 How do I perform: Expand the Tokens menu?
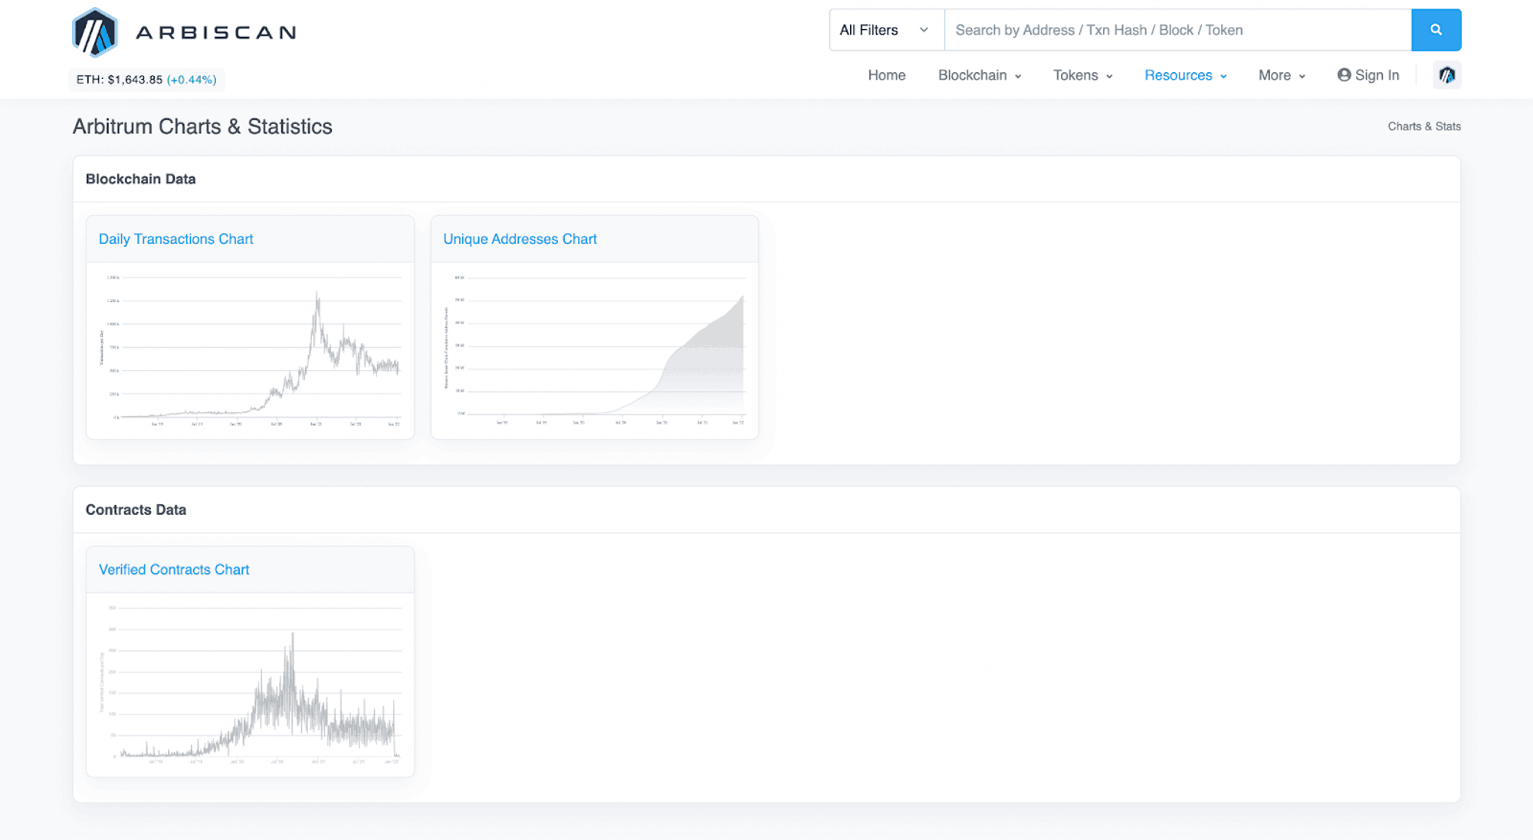point(1082,75)
